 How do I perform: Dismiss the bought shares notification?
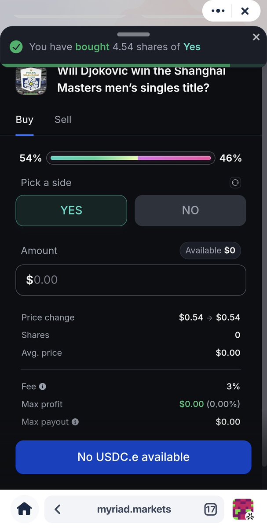click(x=256, y=37)
